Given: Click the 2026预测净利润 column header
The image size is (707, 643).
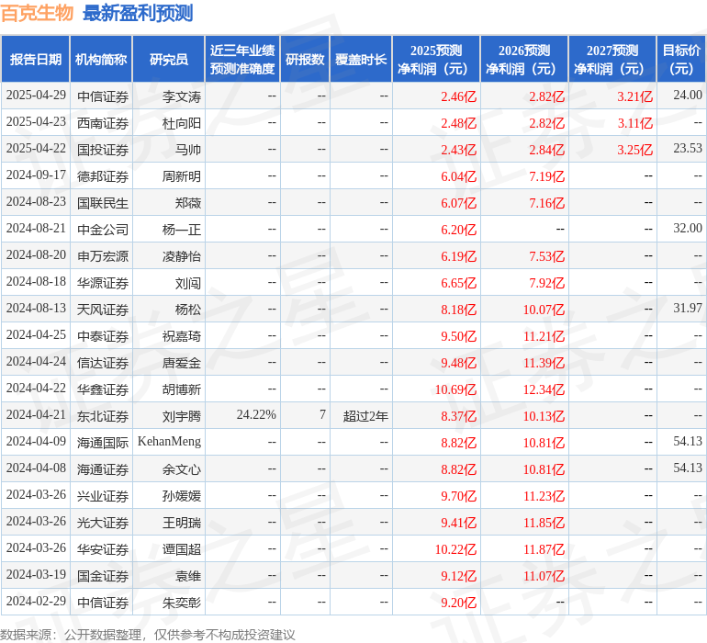Looking at the screenshot, I should point(524,59).
